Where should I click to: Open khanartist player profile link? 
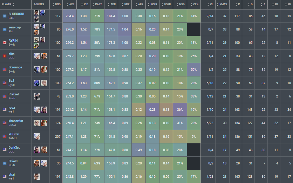tap(16, 121)
